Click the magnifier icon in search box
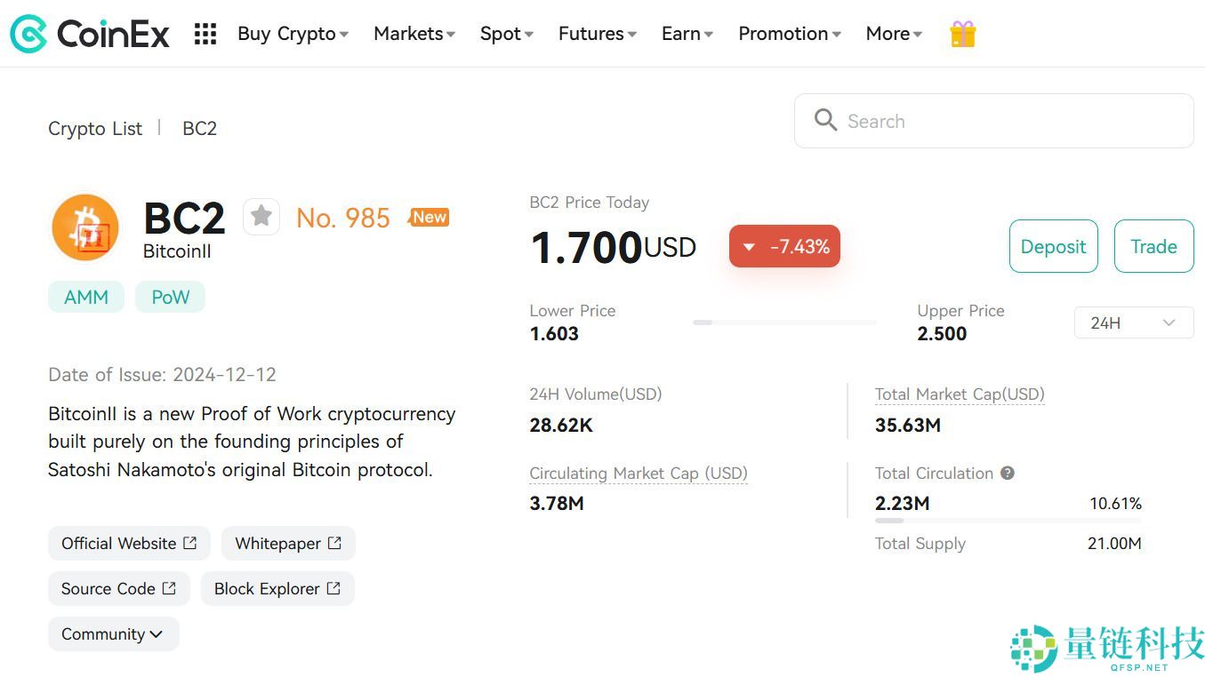Viewport: 1205px width, 677px height. [x=825, y=121]
